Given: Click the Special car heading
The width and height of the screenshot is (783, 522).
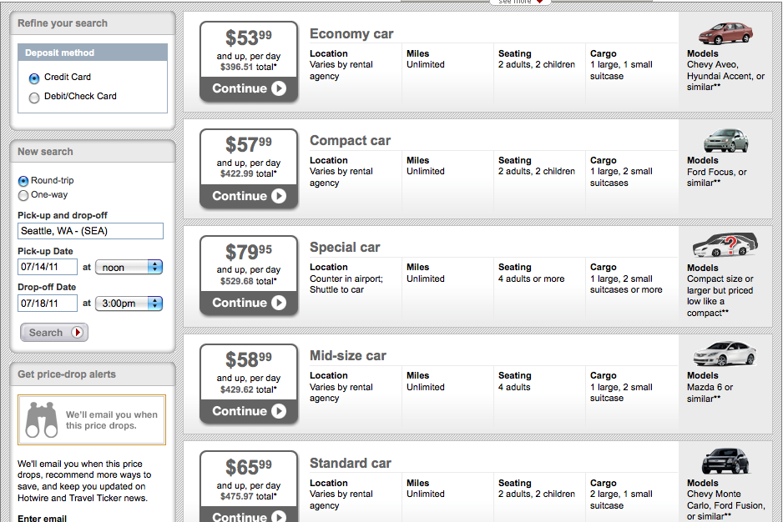Looking at the screenshot, I should [x=345, y=248].
